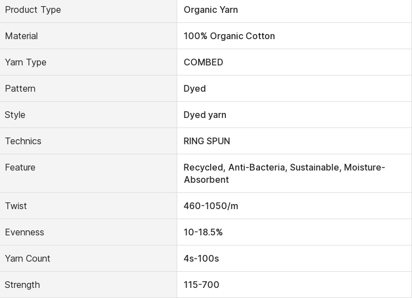The height and width of the screenshot is (298, 412).
Task: Click the Technics label
Action: click(23, 141)
